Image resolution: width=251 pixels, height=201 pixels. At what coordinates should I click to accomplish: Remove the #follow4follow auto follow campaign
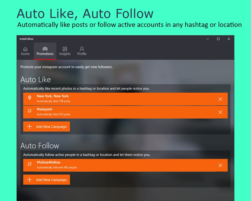(220, 165)
